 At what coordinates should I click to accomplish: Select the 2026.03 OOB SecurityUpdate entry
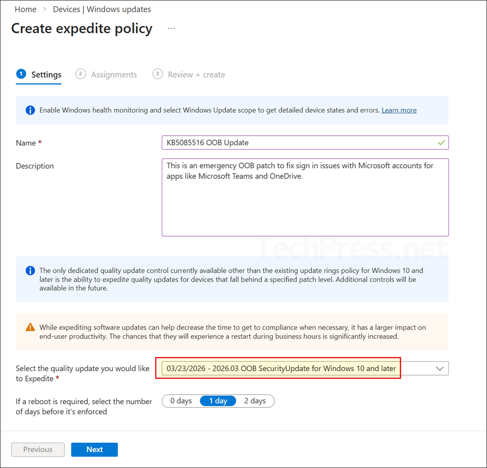(278, 368)
